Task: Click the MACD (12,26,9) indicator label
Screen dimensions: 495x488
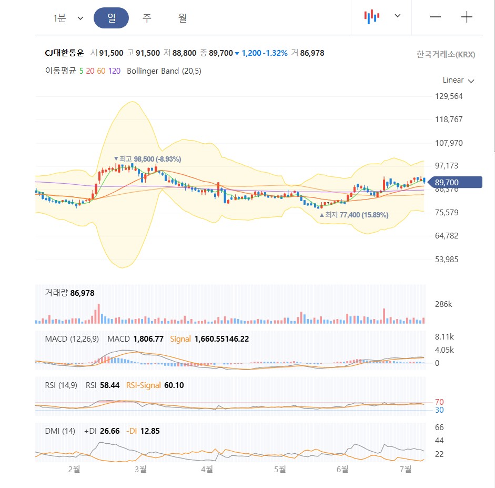Action: tap(71, 339)
